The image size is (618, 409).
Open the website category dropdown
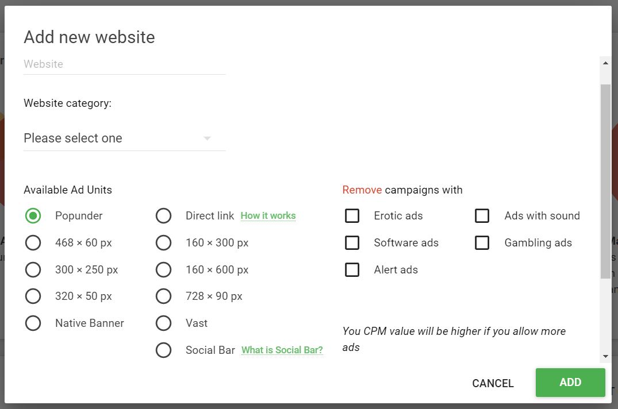(x=124, y=138)
